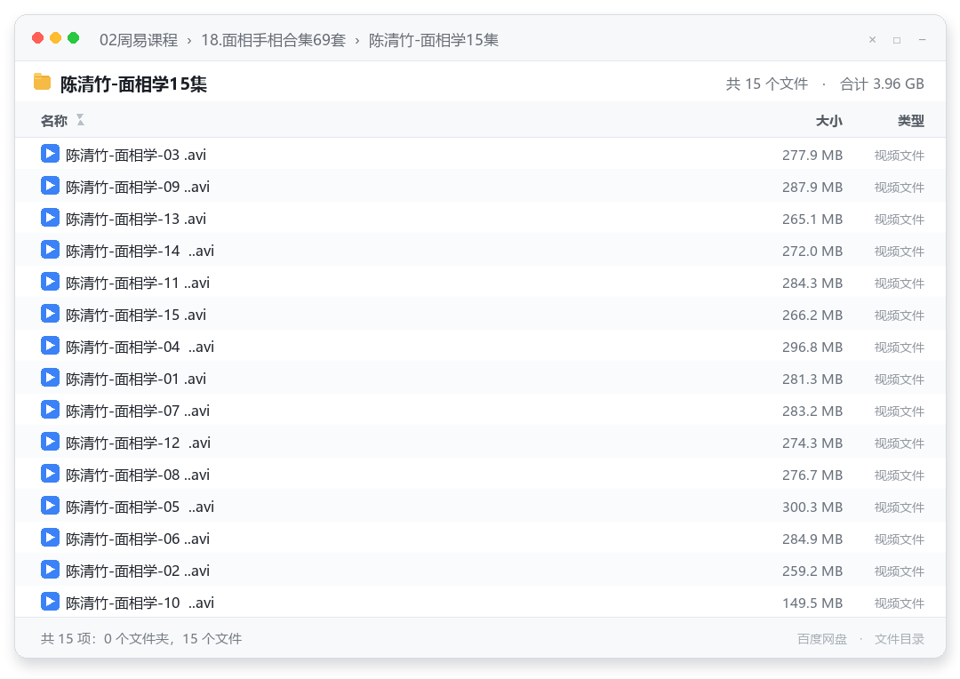Select file name 陈清竹-面相学-12 .avi
960x679 pixels.
click(x=139, y=443)
